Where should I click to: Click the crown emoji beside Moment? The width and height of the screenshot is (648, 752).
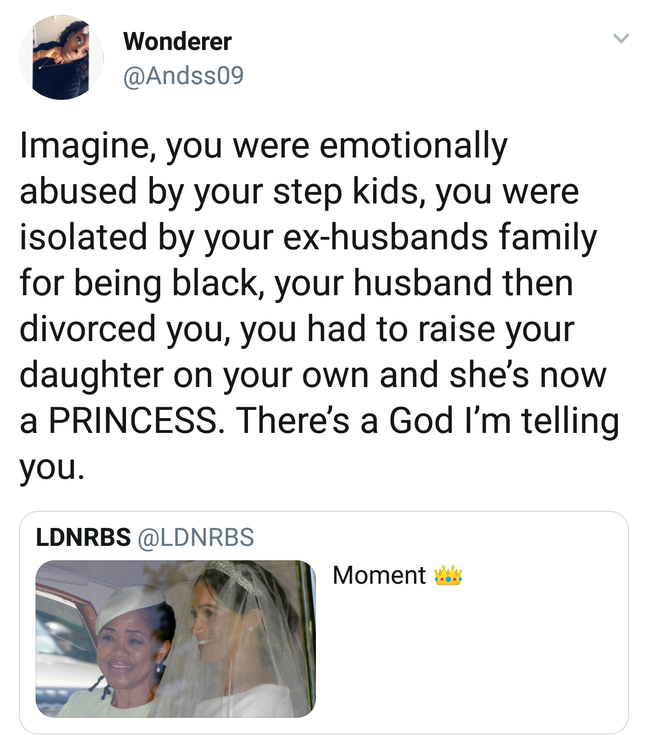[448, 576]
